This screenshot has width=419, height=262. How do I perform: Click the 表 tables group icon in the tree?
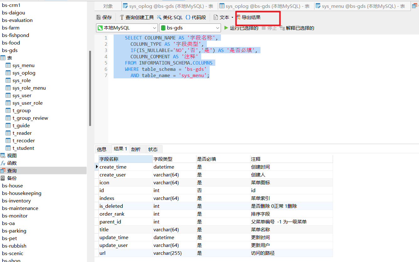(3, 58)
